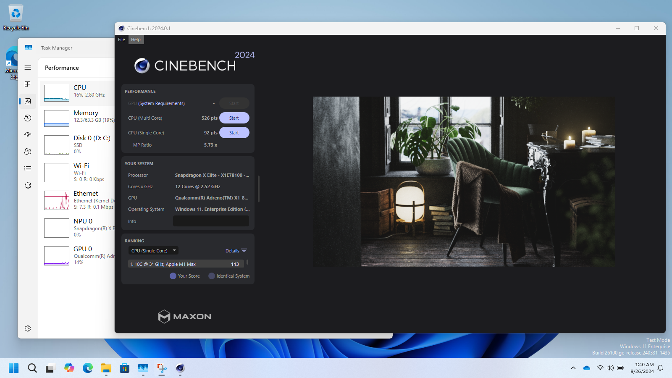Select the Apple M1 Max ranking bar

point(185,264)
